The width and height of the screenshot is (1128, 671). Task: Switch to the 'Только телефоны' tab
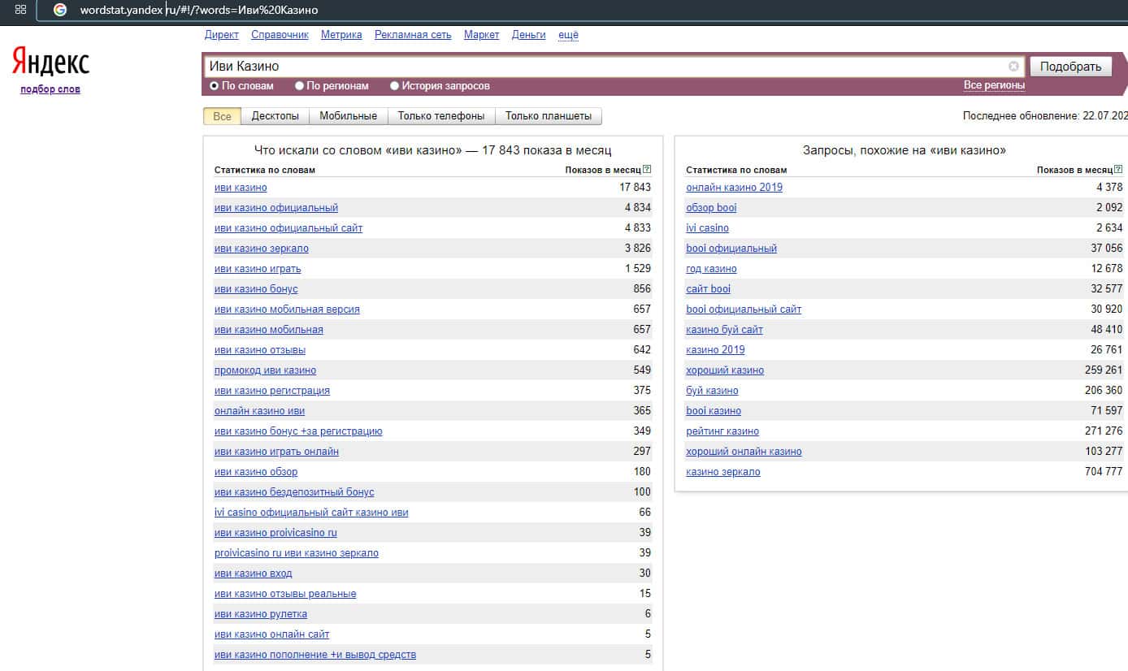tap(441, 116)
